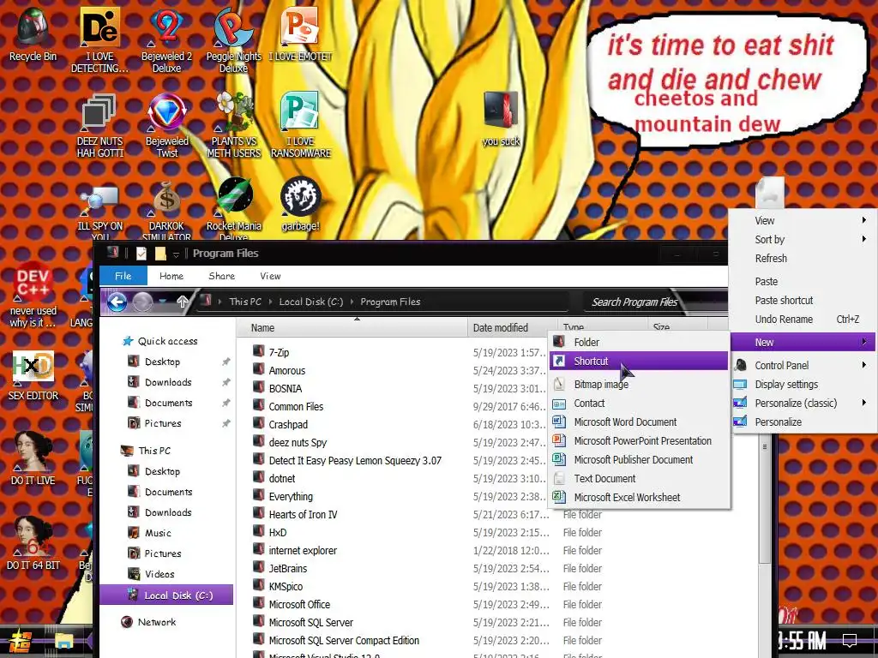Image resolution: width=878 pixels, height=658 pixels.
Task: Sort by Date modified column header
Action: [513, 328]
